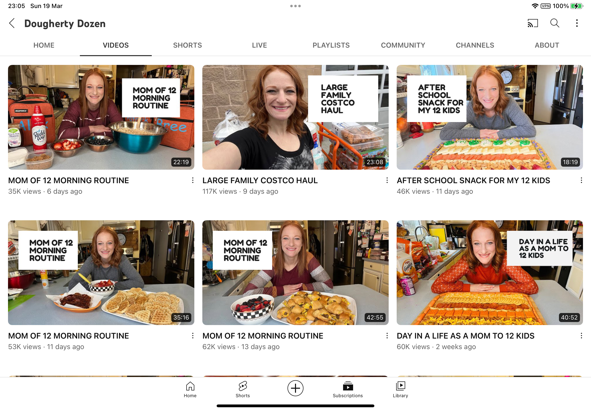
Task: Play the 42:55 Morning Routine thumbnail
Action: (x=295, y=272)
